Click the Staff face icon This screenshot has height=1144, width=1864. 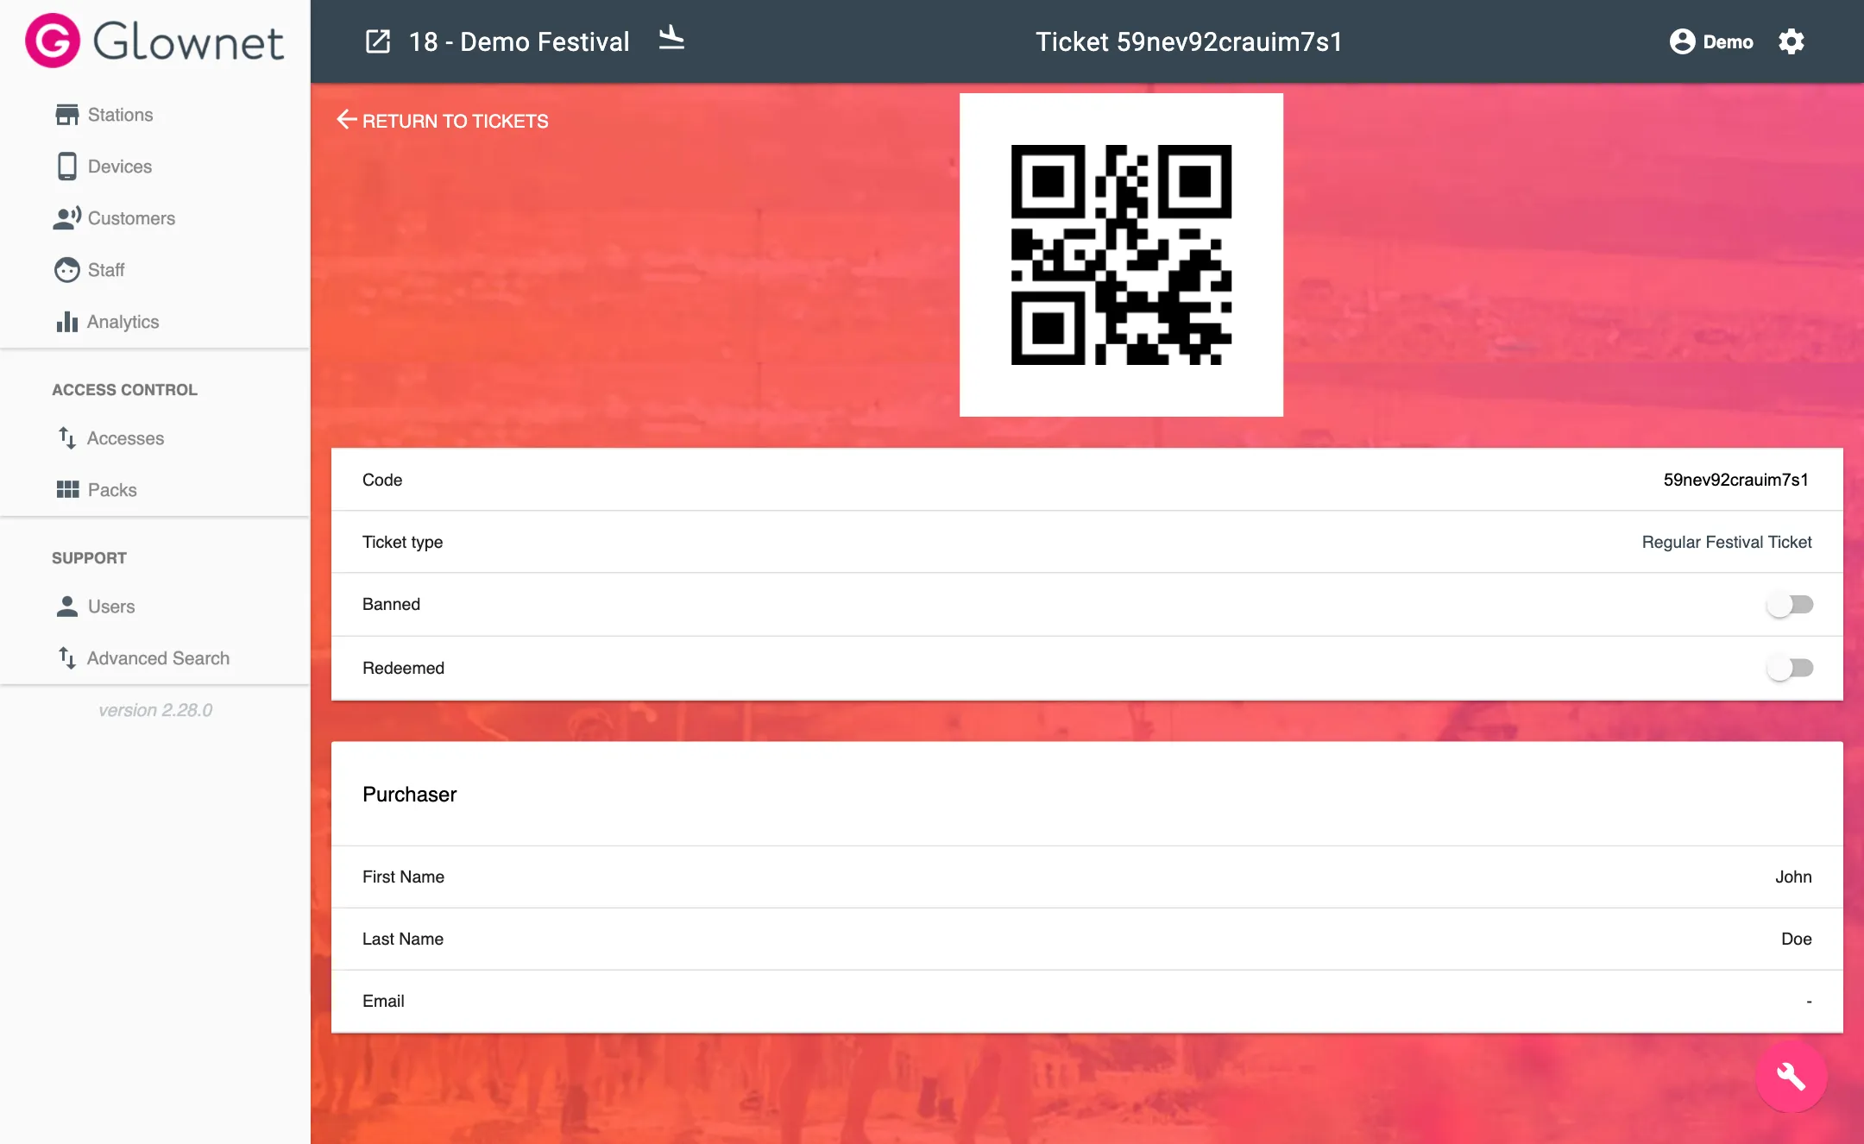67,270
